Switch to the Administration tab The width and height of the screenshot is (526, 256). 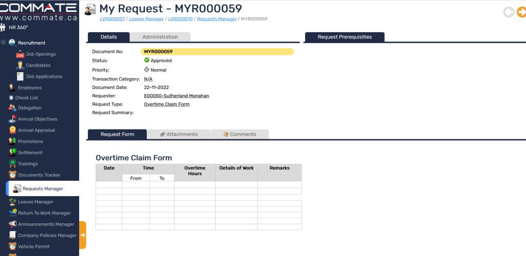(x=160, y=37)
